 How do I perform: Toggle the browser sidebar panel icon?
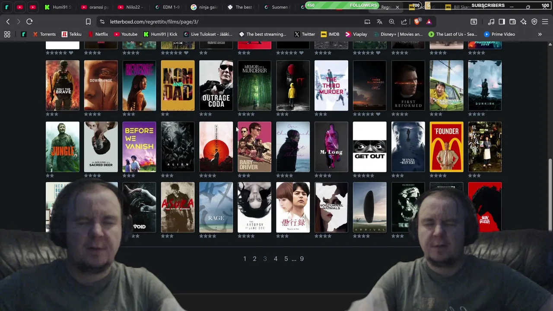(x=502, y=22)
